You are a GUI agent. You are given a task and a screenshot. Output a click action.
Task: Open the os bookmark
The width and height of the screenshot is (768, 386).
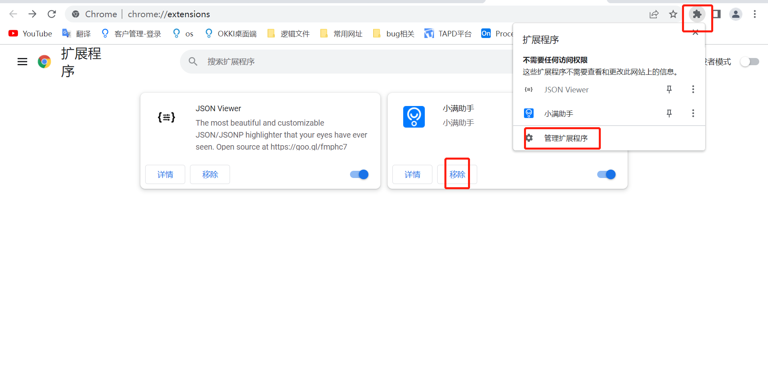[183, 34]
